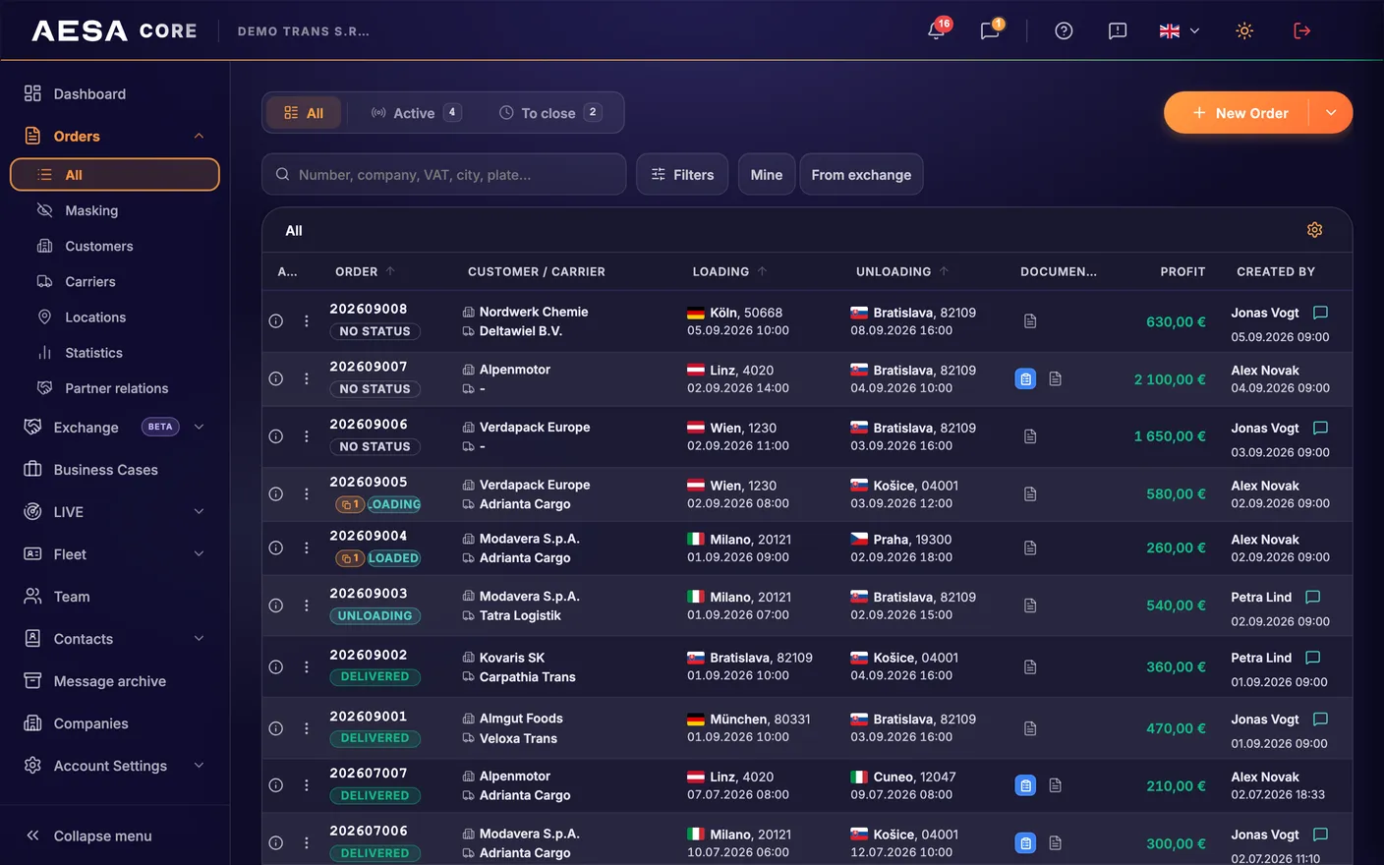
Task: Open row menu for order 202609008
Action: tap(307, 321)
